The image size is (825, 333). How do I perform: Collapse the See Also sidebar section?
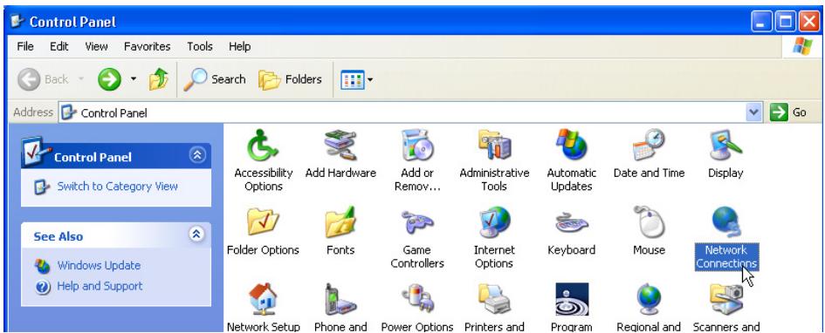pyautogui.click(x=197, y=234)
